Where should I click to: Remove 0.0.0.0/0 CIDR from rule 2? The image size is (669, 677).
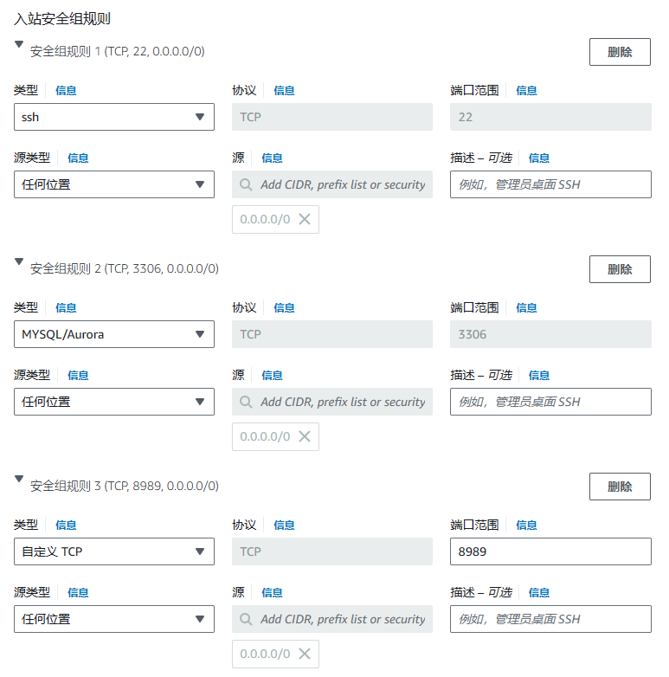(305, 436)
